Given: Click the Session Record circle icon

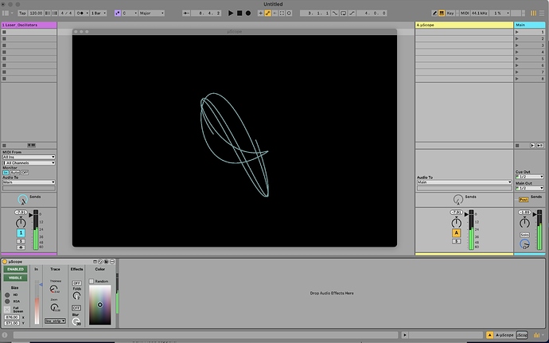Looking at the screenshot, I should (x=289, y=13).
